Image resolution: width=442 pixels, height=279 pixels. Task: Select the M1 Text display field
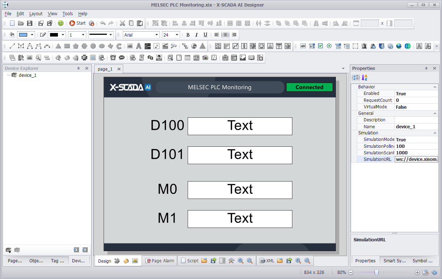240,219
